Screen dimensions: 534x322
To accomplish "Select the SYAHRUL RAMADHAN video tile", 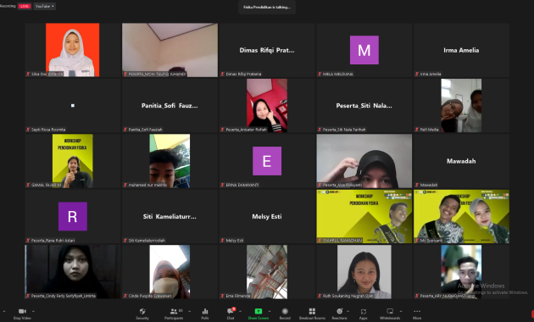I will tap(364, 216).
